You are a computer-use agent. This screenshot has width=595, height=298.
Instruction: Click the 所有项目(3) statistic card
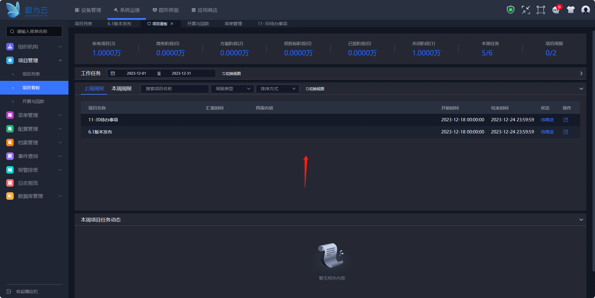[x=107, y=49]
